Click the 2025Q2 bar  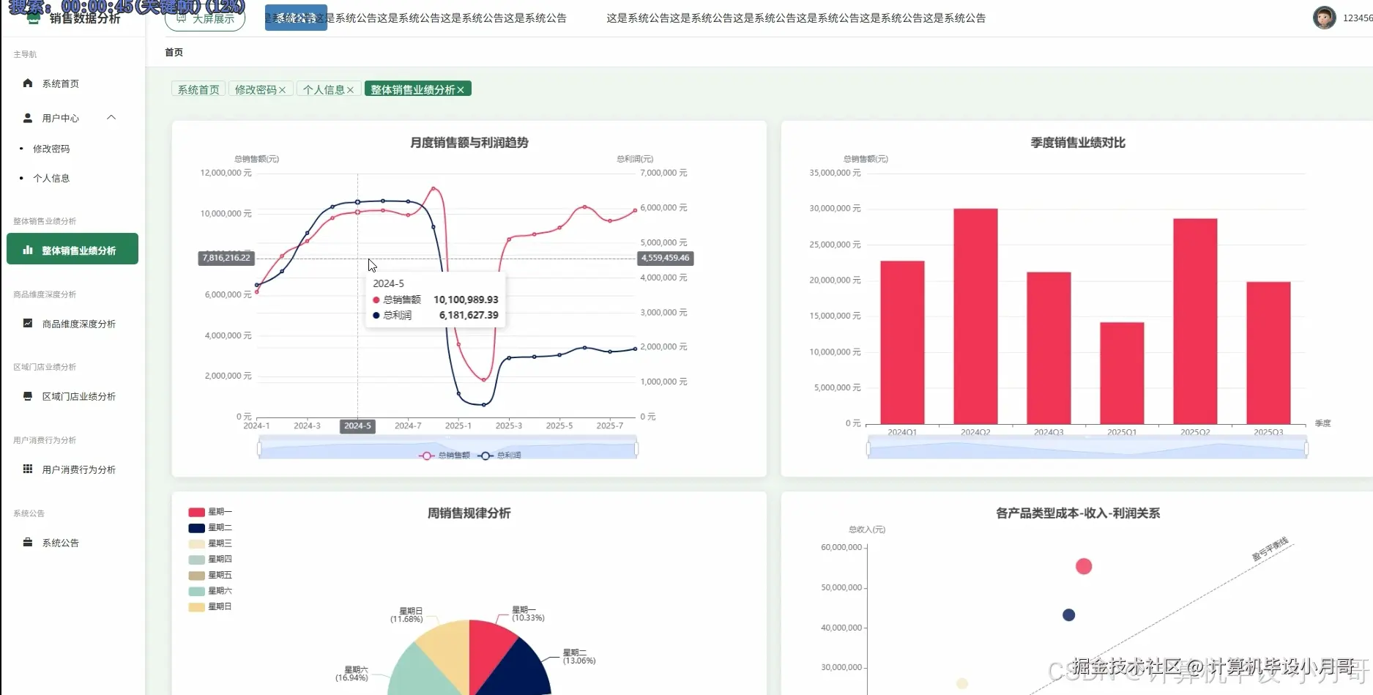(1195, 321)
